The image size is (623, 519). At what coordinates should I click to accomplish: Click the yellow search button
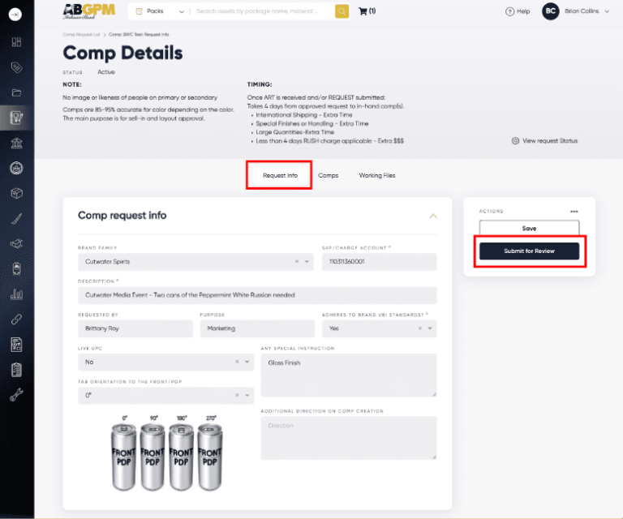342,11
